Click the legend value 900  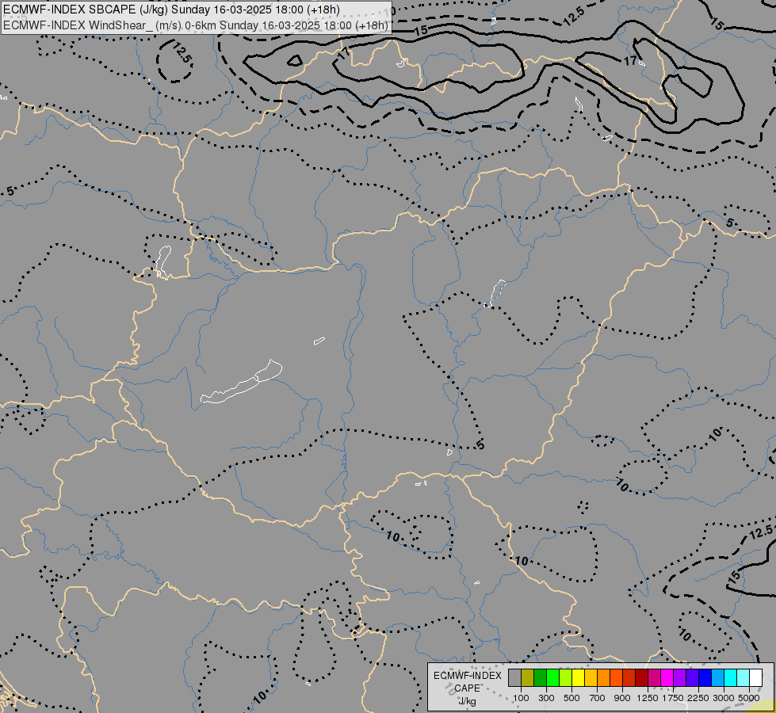pos(622,698)
